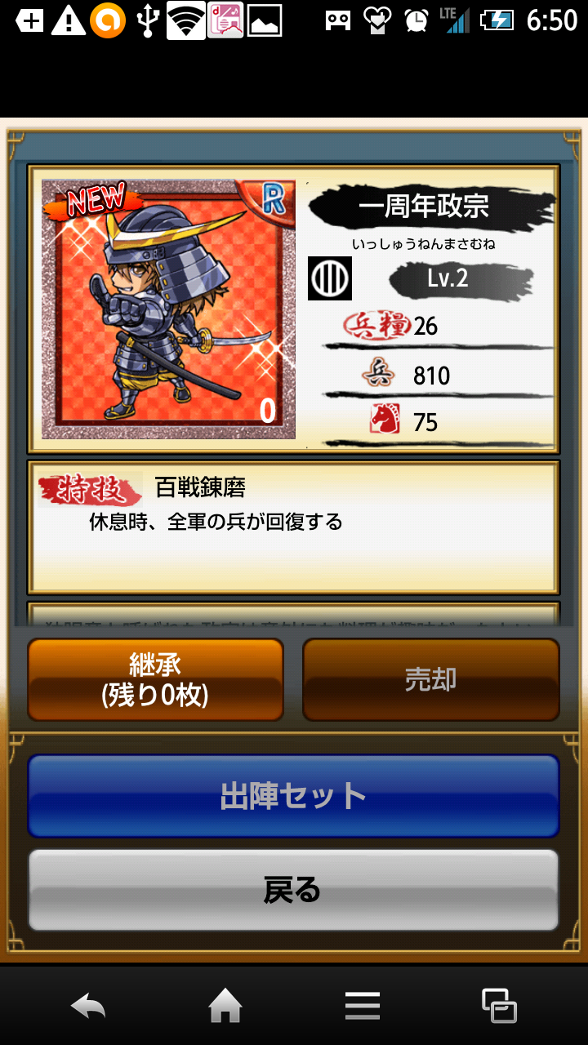588x1045 pixels.
Task: Tap the Masamune character card artwork
Action: click(169, 309)
